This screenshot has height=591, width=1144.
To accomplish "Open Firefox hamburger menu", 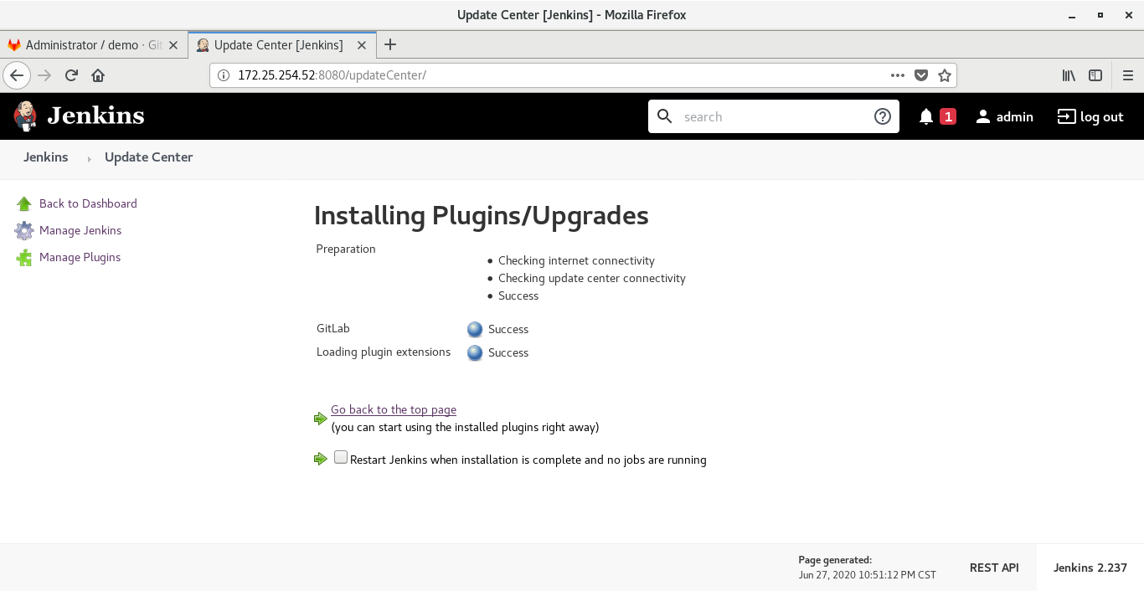I will tap(1127, 75).
